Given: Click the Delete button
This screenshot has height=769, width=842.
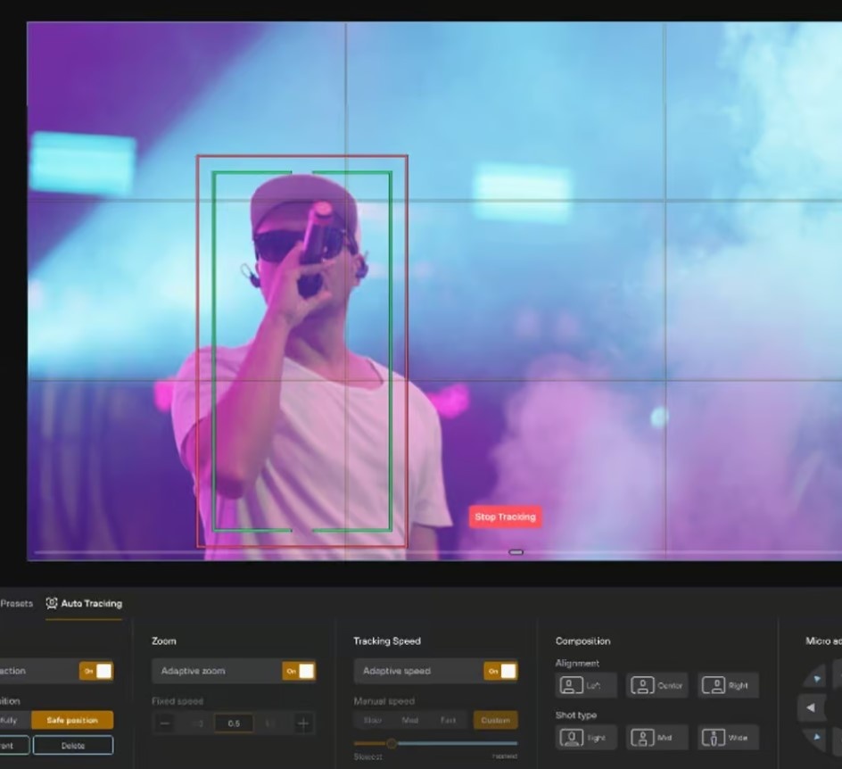Looking at the screenshot, I should (73, 745).
